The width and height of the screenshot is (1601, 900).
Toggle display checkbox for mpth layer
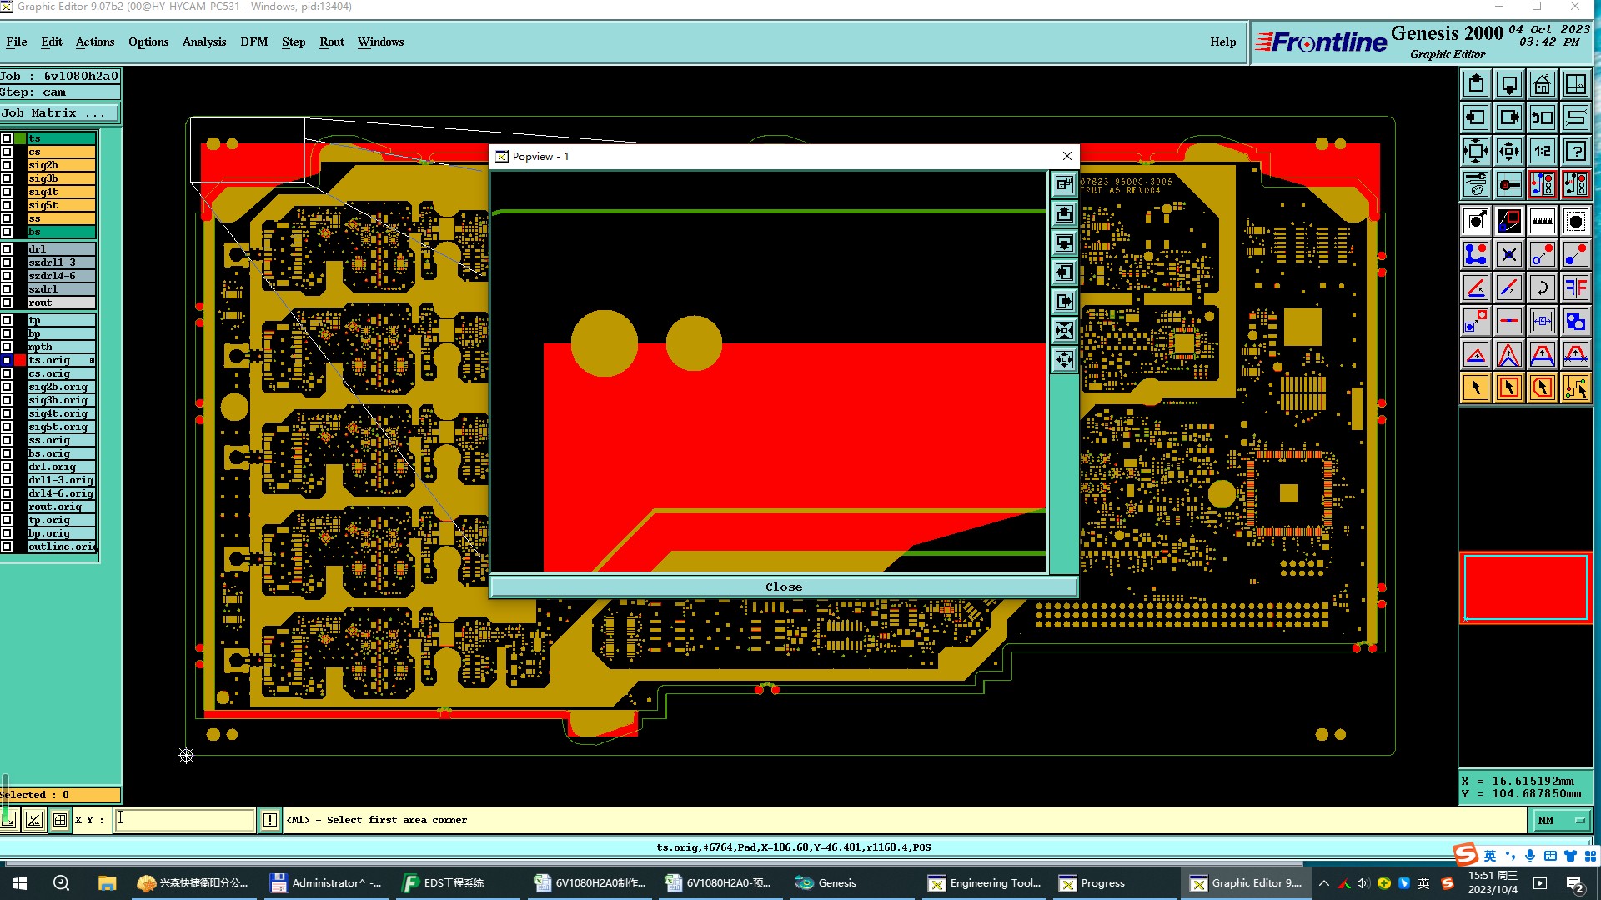[x=7, y=347]
